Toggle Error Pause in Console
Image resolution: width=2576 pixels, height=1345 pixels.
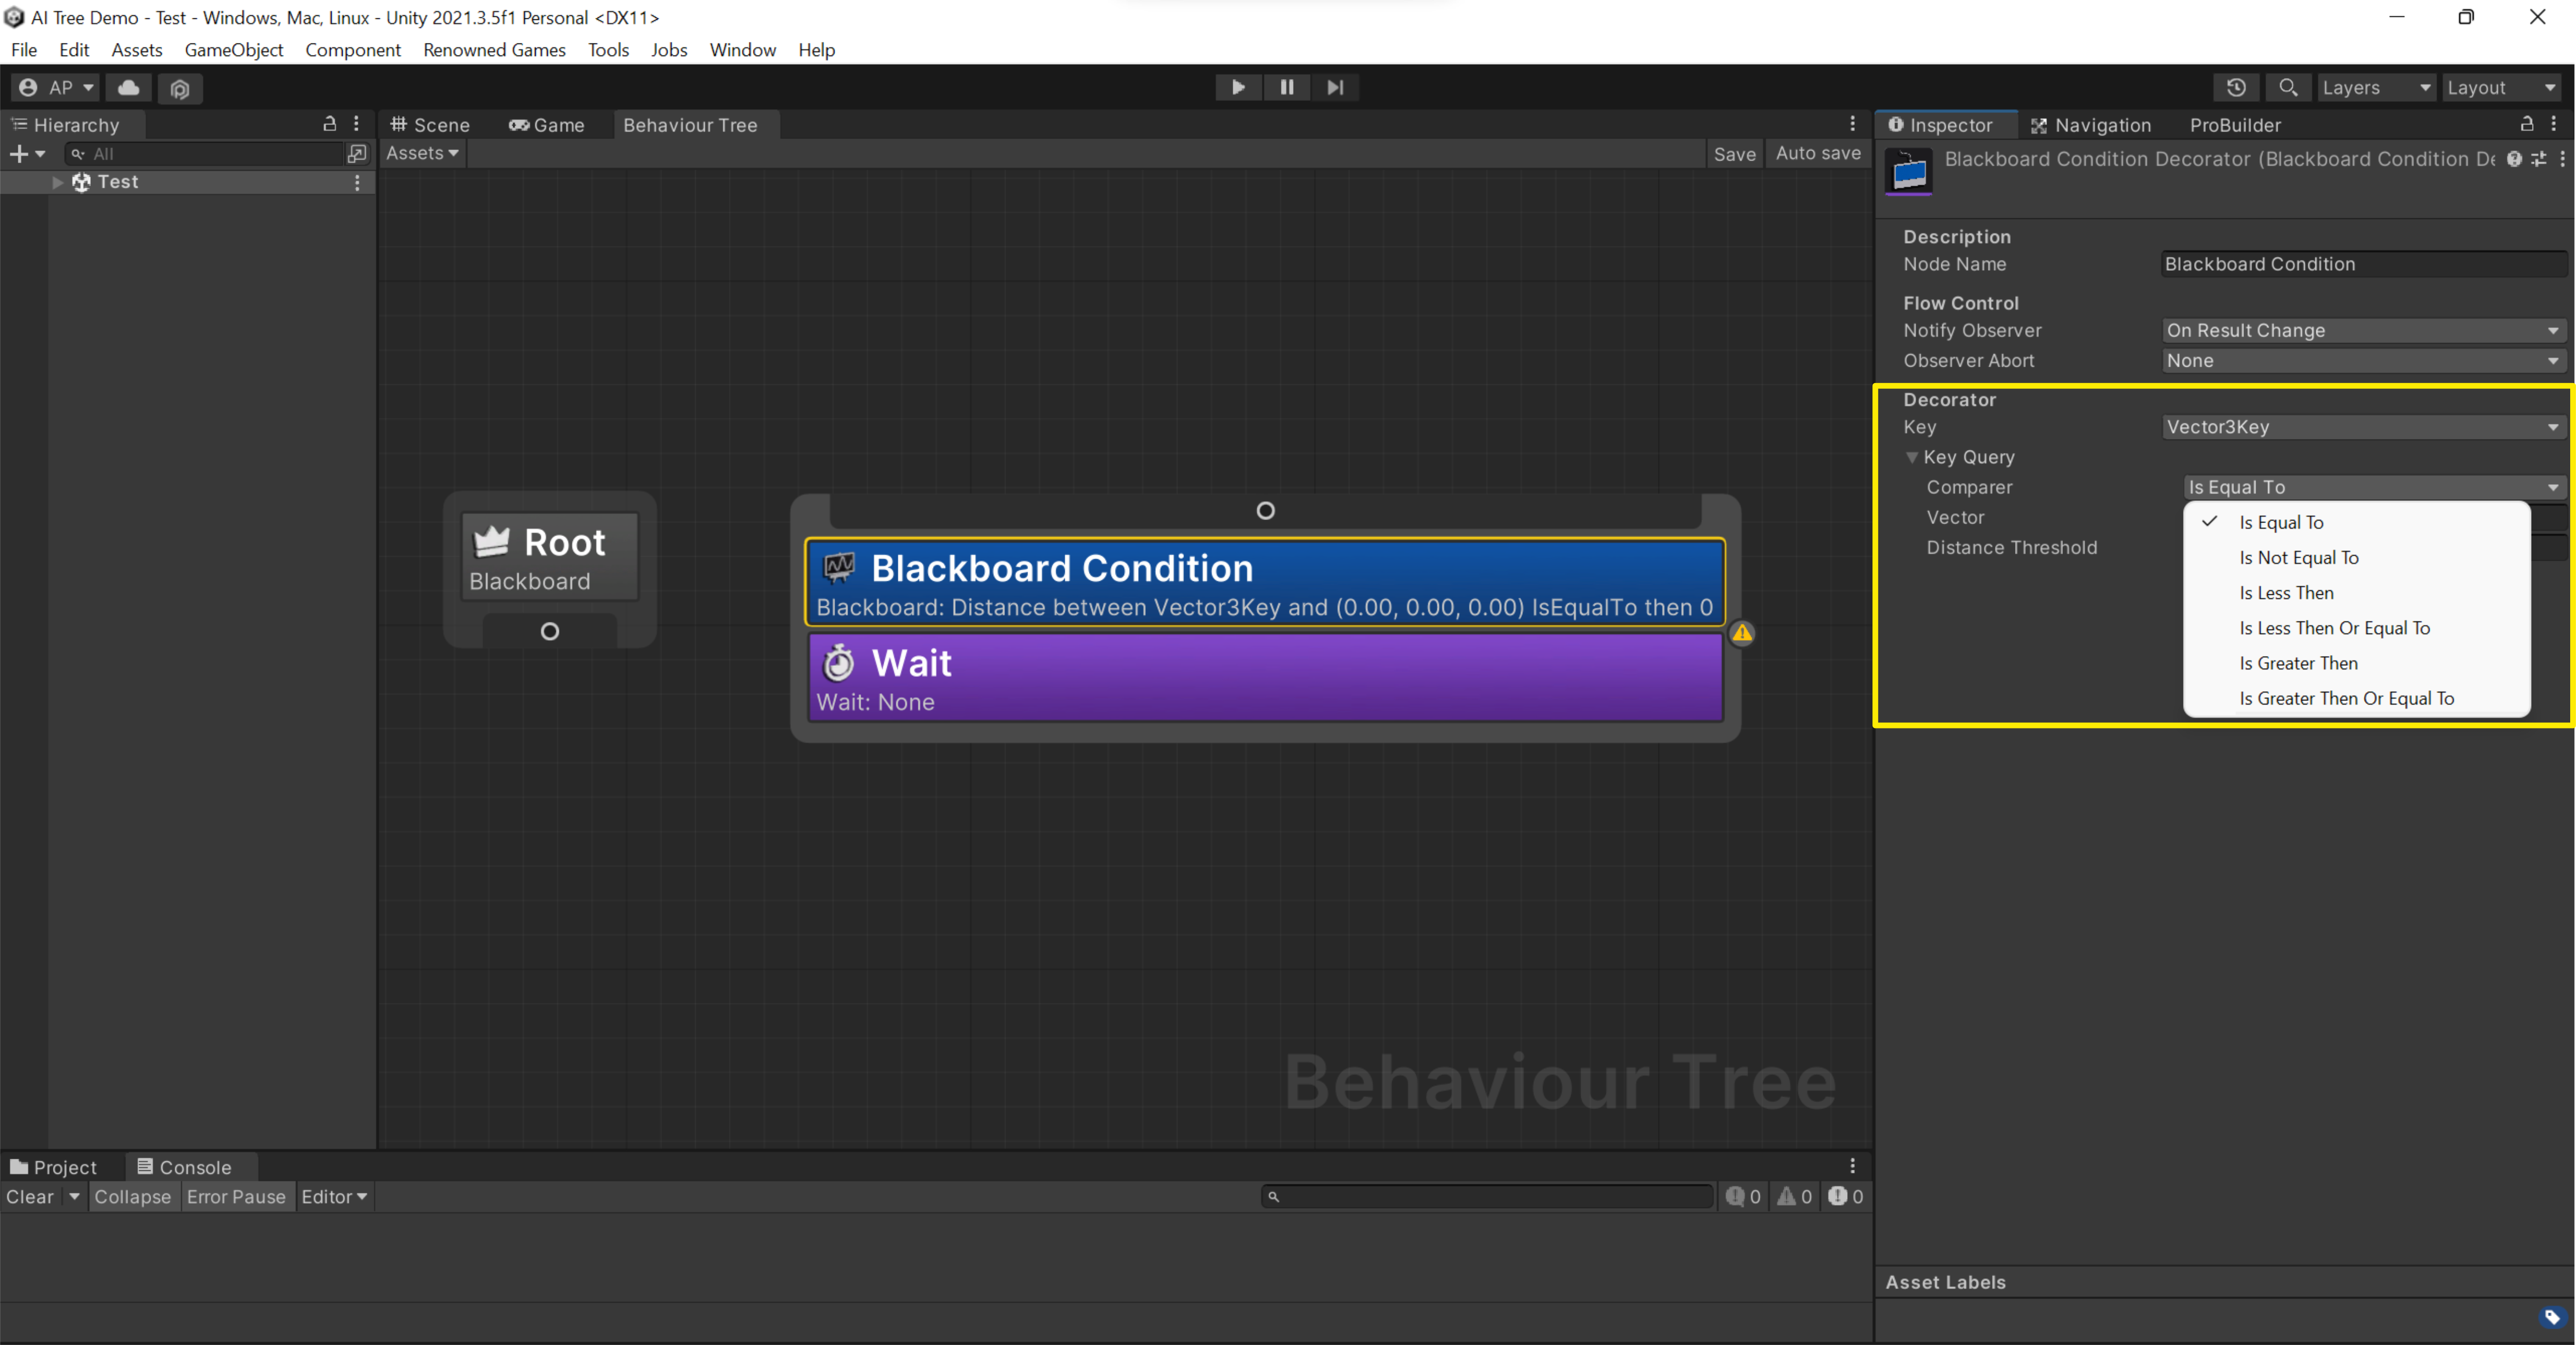(235, 1196)
